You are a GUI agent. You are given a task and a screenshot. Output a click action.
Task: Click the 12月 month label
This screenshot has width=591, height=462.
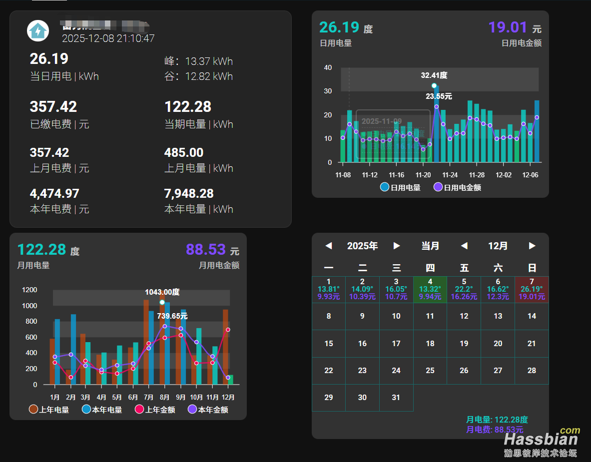point(498,246)
